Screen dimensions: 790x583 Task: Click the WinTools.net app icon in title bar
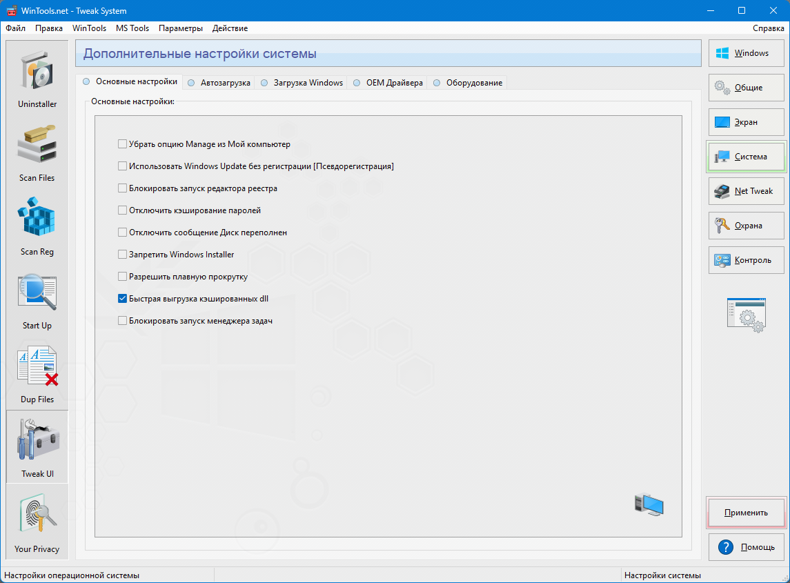pyautogui.click(x=11, y=10)
